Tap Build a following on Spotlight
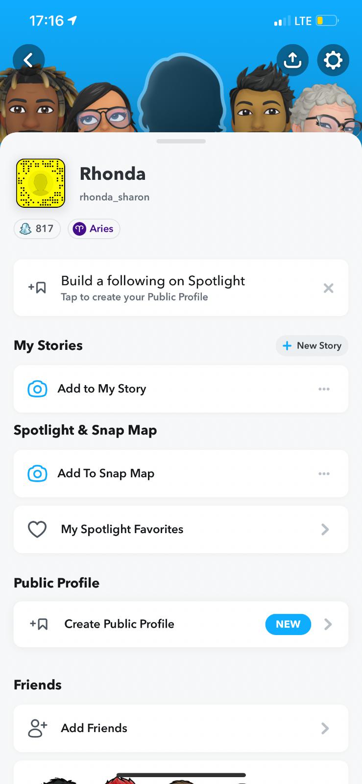The width and height of the screenshot is (362, 784). click(x=153, y=288)
